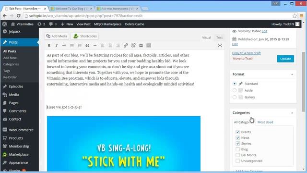Toggle the toolbar kitchen sink
307x173 pixels.
149,46
